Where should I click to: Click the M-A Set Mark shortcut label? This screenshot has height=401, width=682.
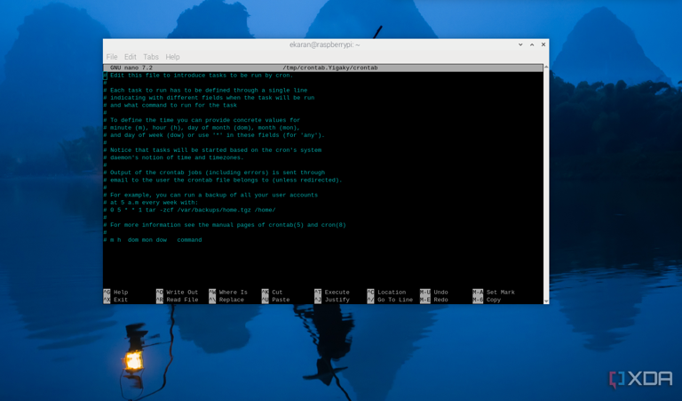[x=494, y=293]
